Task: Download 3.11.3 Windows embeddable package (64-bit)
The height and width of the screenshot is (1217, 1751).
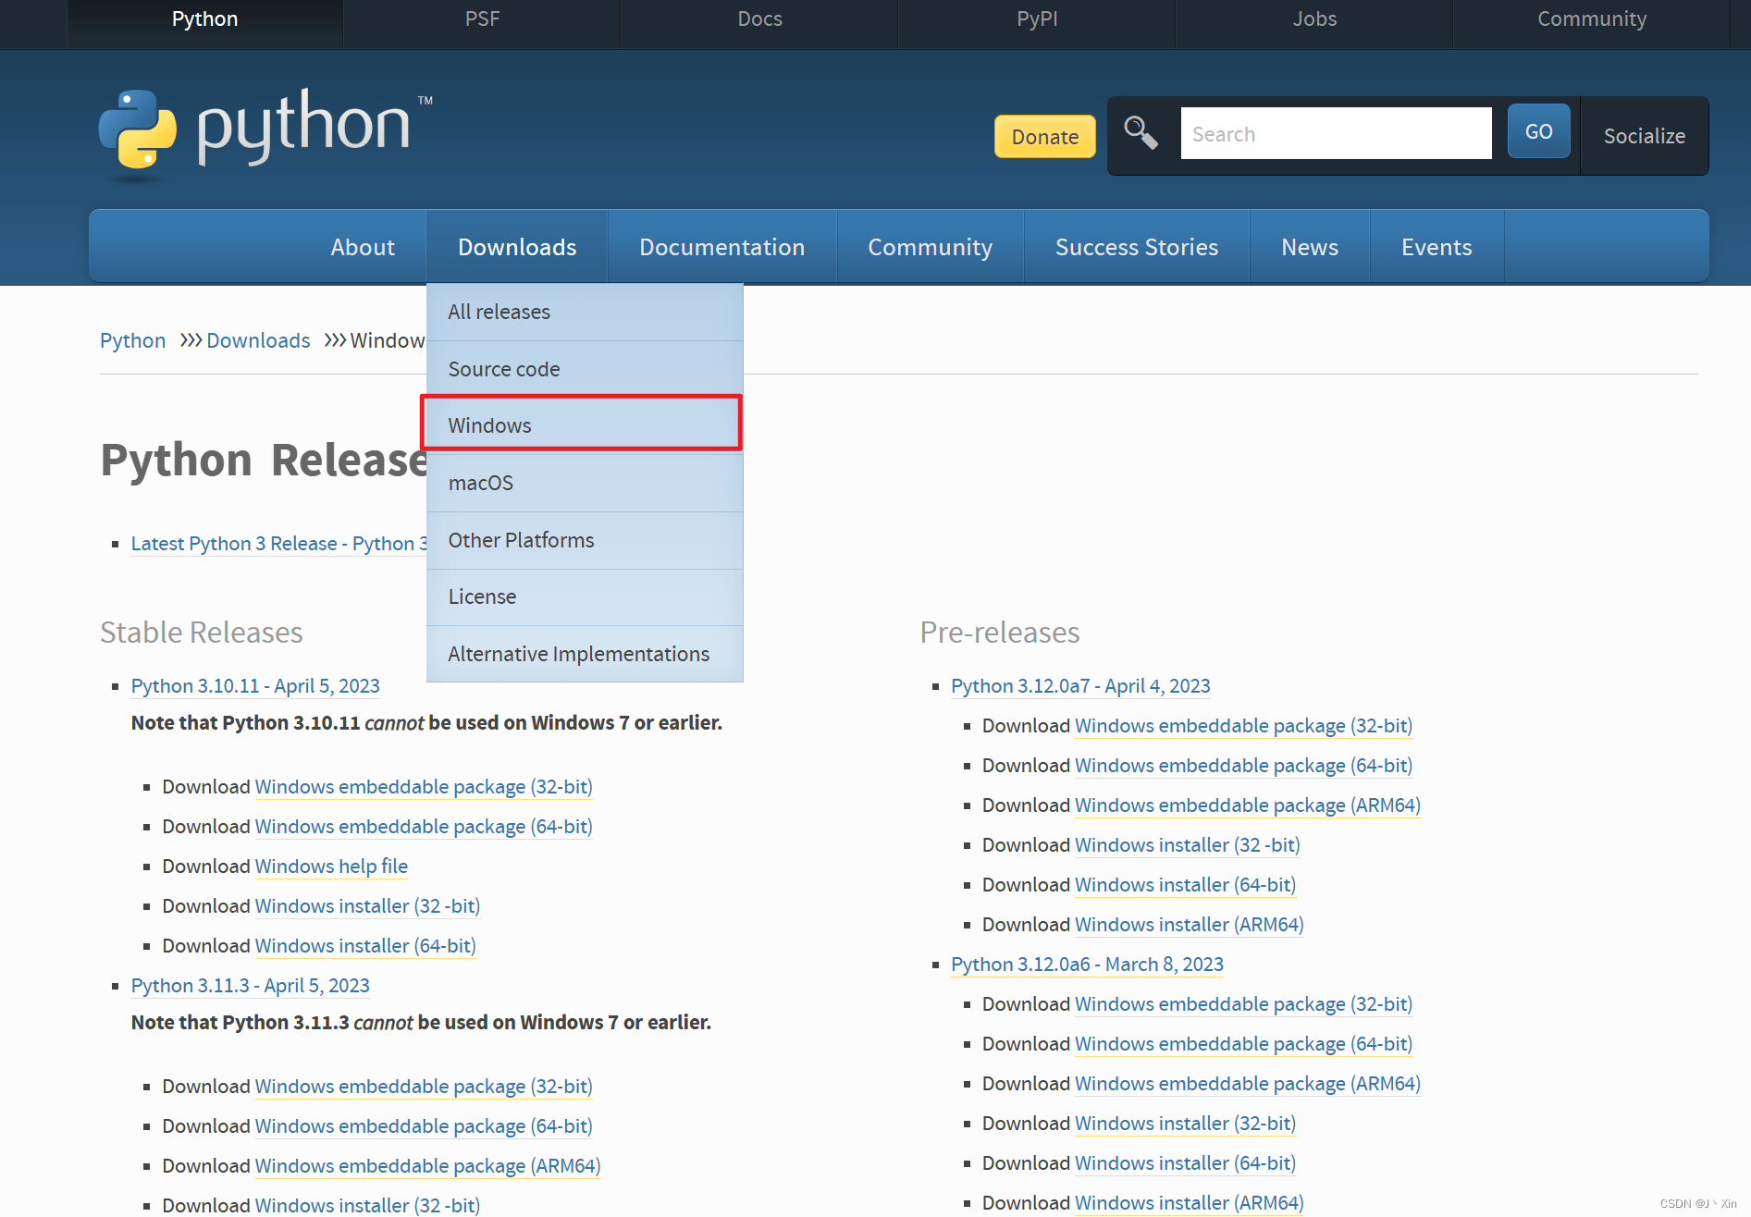Action: (x=424, y=1126)
